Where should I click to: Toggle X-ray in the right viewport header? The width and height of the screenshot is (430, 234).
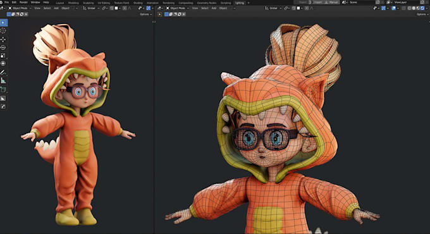point(403,8)
